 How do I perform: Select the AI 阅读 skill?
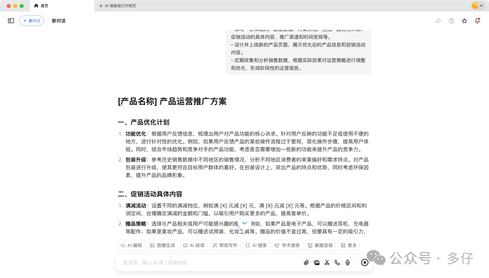pos(194,245)
